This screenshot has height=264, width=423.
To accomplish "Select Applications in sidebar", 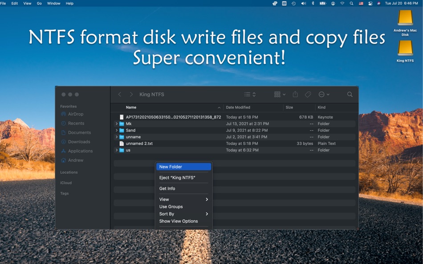I will (x=77, y=151).
